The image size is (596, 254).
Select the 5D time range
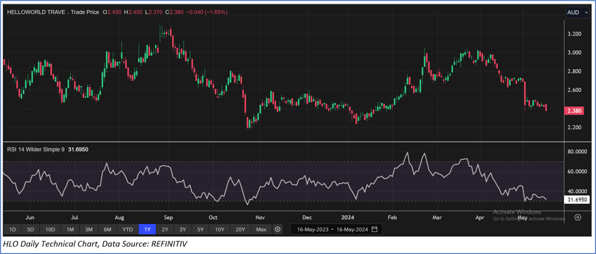[x=30, y=229]
